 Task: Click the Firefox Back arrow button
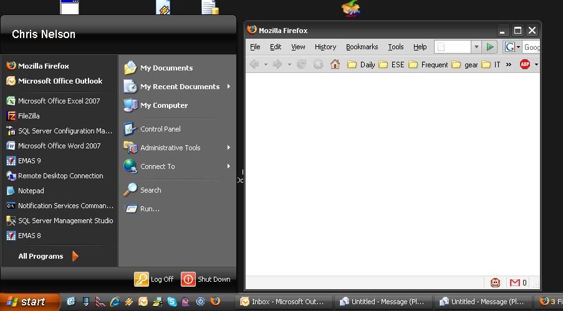(254, 64)
